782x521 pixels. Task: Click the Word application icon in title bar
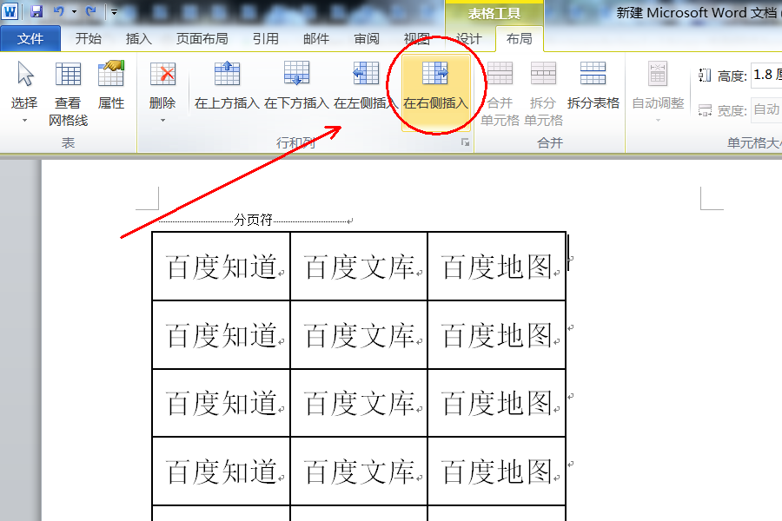[10, 11]
